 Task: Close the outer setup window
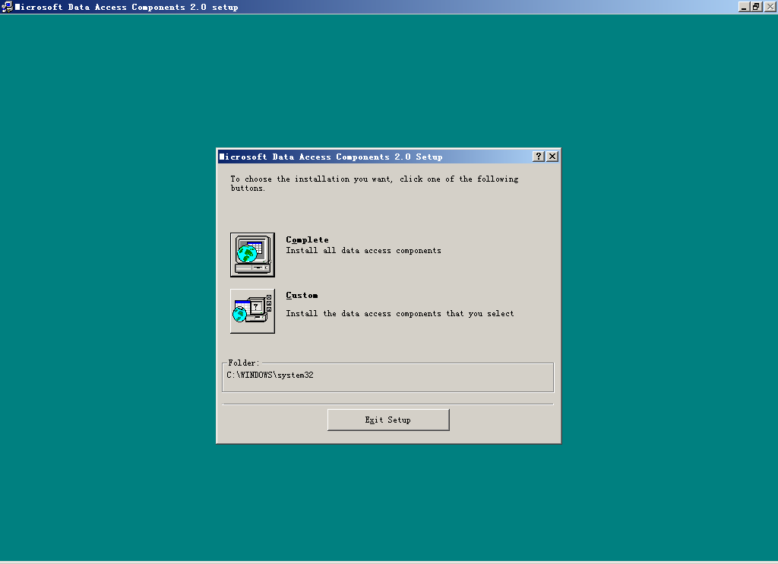(x=770, y=6)
